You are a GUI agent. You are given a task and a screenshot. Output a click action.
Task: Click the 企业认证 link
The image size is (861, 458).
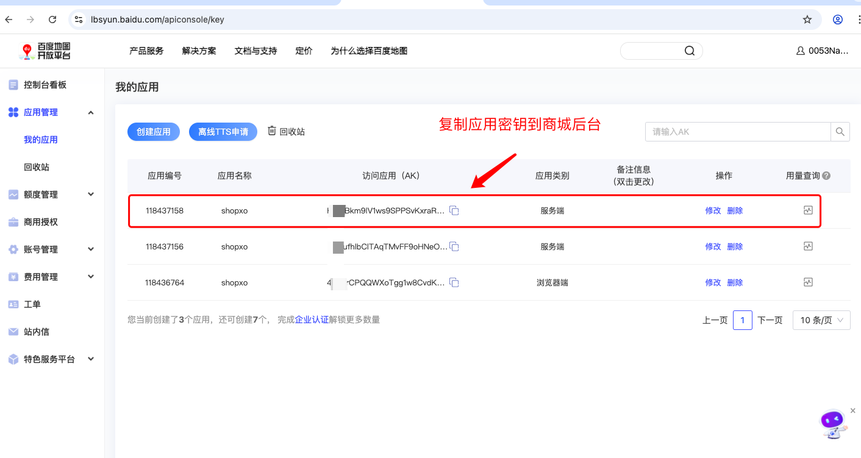[x=312, y=320]
